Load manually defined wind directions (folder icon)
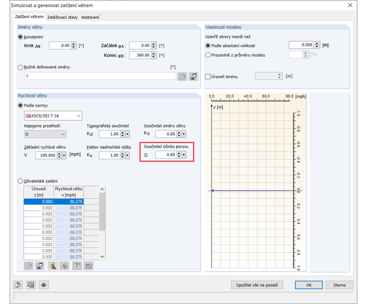The image size is (367, 304). pyautogui.click(x=182, y=76)
